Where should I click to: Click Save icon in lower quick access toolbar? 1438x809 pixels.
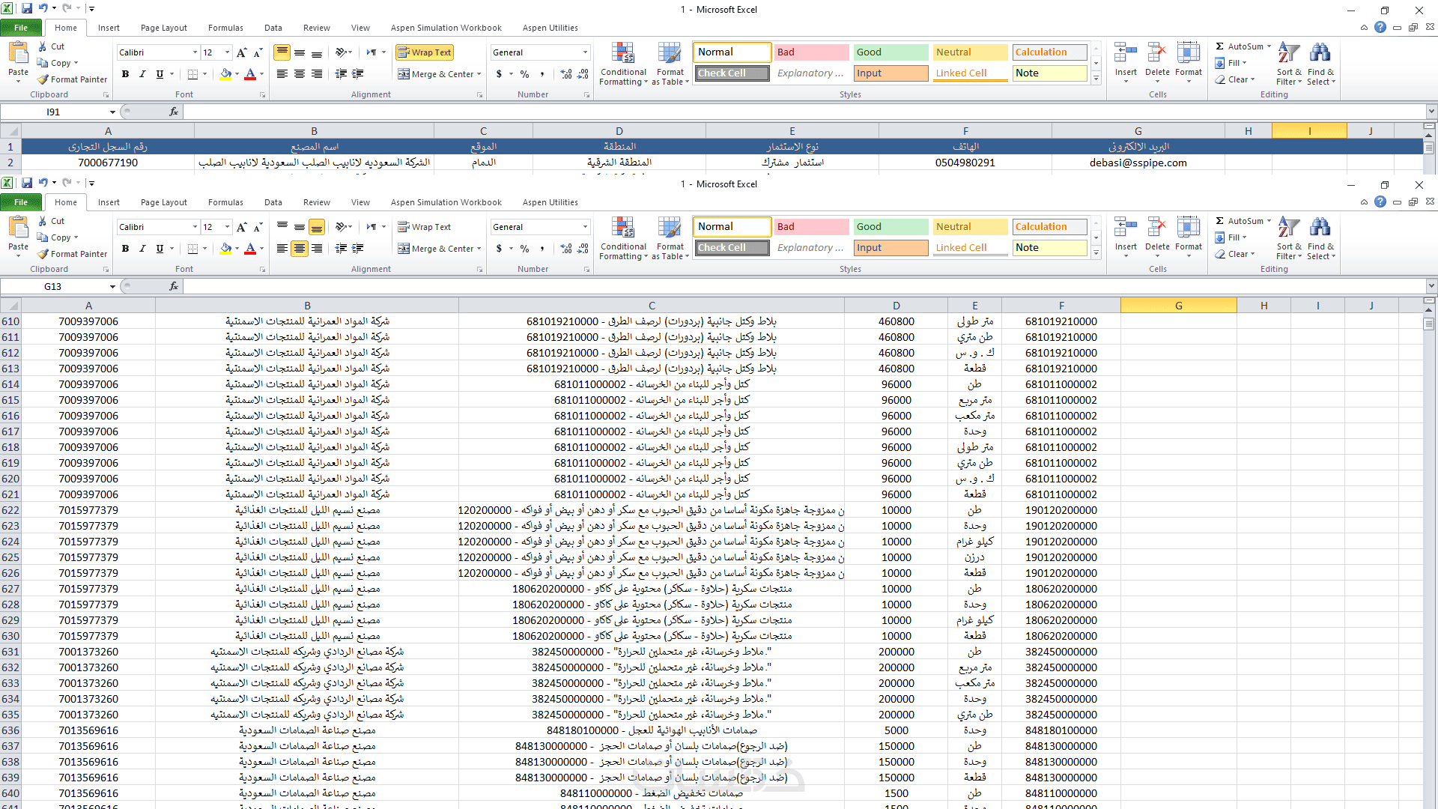pyautogui.click(x=27, y=183)
